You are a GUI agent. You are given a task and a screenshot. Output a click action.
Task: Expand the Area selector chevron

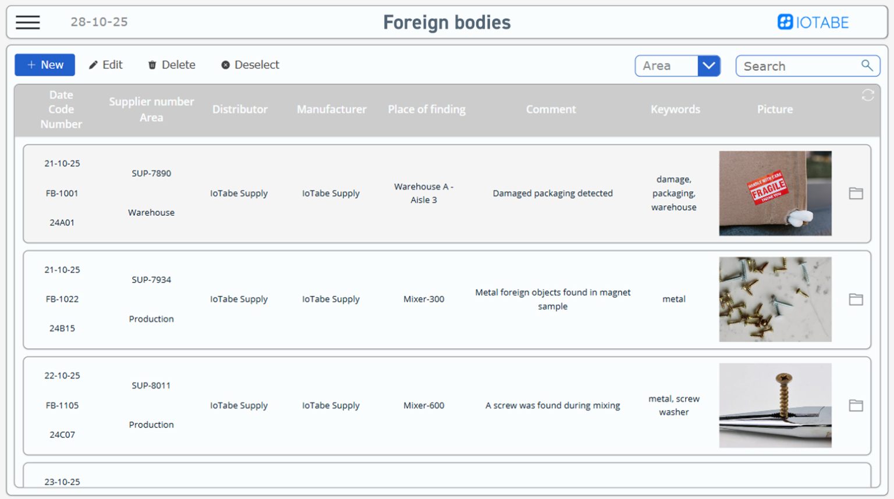click(x=709, y=66)
